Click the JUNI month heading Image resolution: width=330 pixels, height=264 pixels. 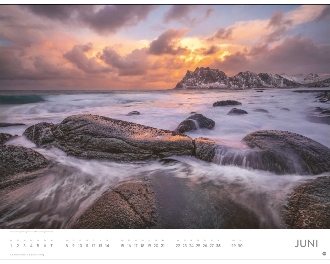[x=306, y=244]
